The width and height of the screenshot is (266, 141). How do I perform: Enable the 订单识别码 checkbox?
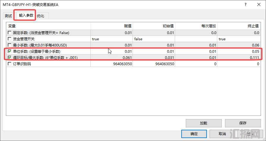pos(10,64)
